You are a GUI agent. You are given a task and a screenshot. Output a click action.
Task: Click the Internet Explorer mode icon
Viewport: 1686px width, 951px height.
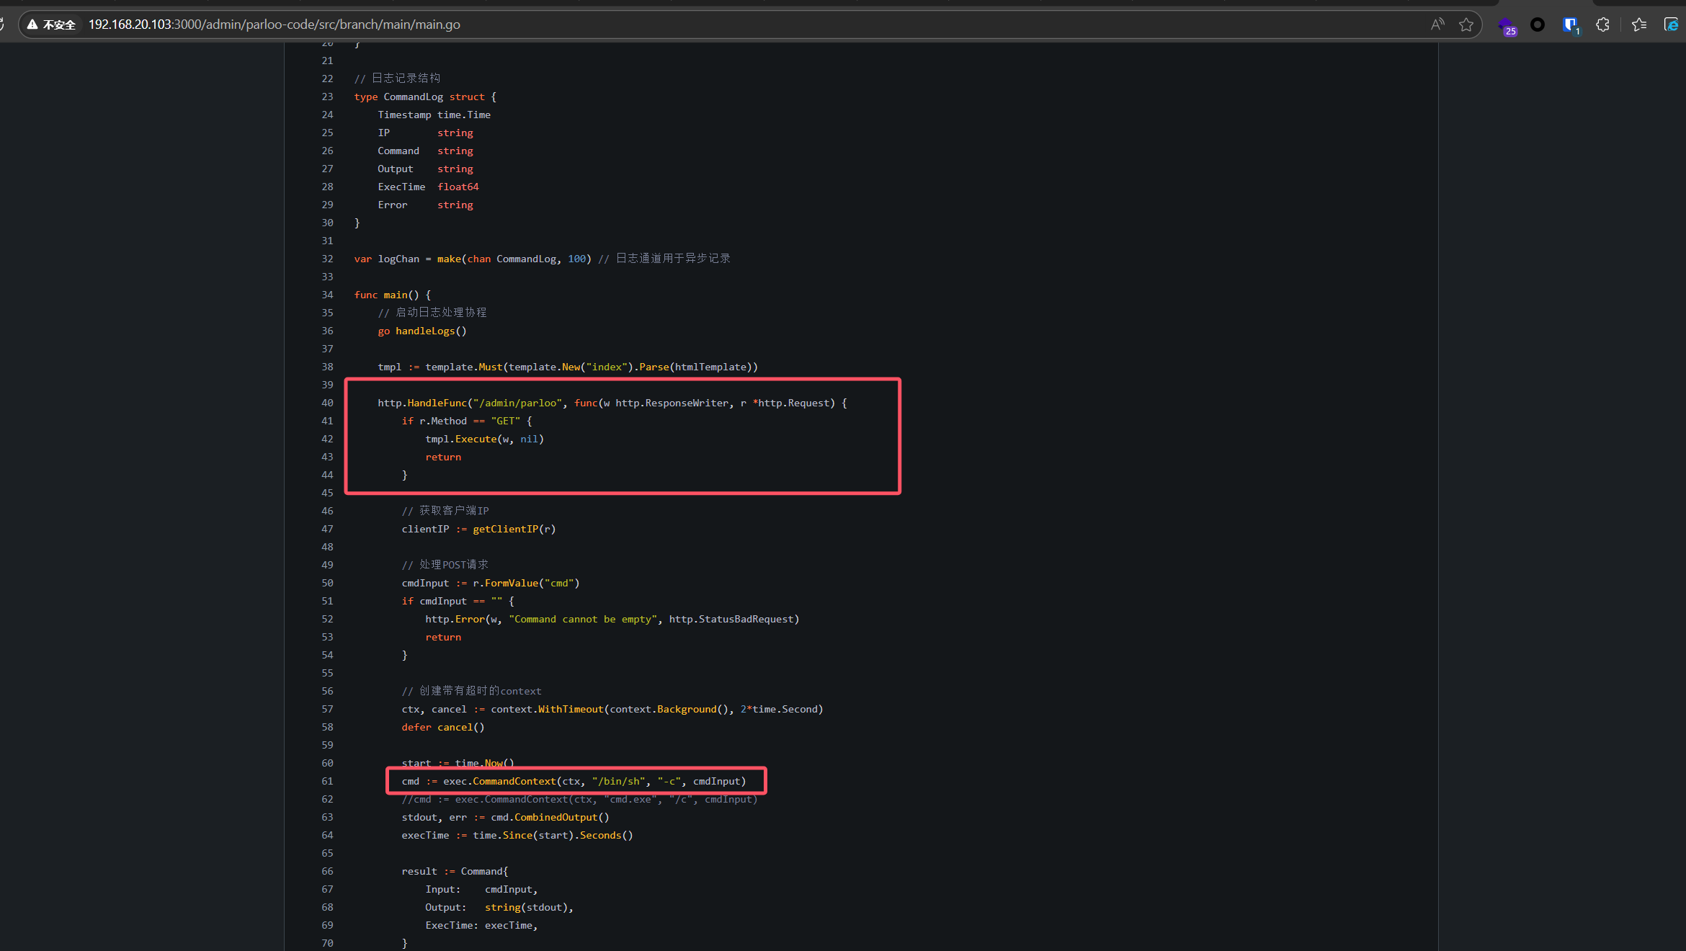click(1671, 24)
